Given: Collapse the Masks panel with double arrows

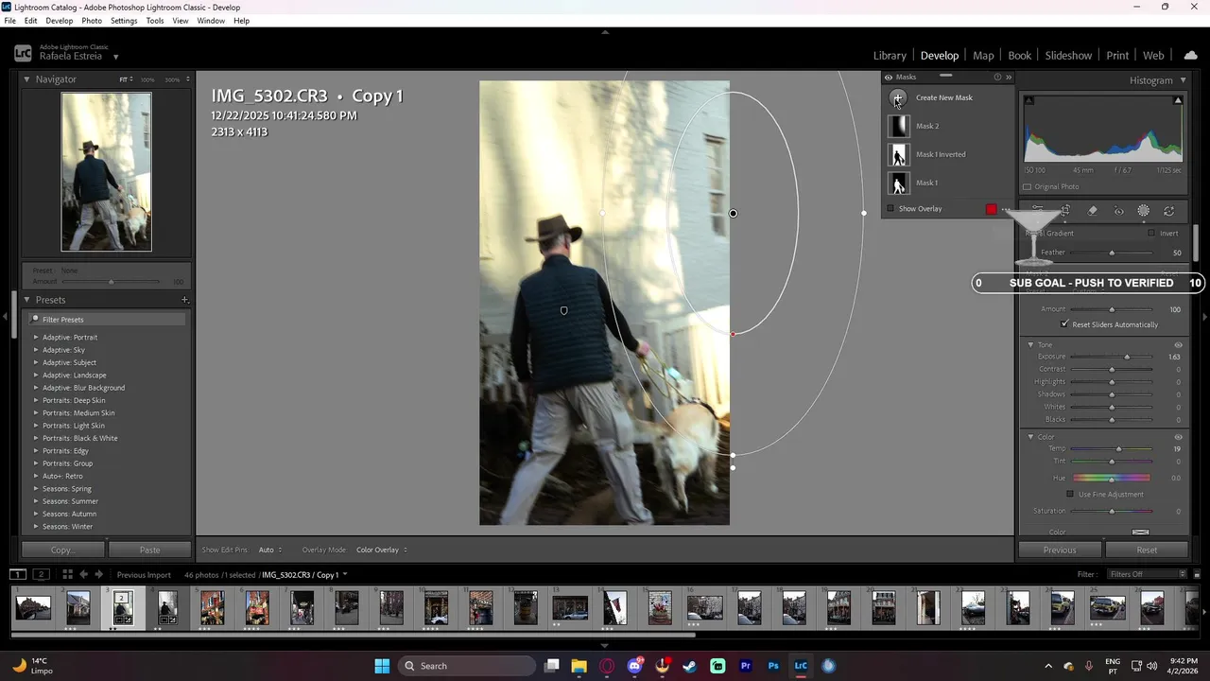Looking at the screenshot, I should tap(1009, 78).
